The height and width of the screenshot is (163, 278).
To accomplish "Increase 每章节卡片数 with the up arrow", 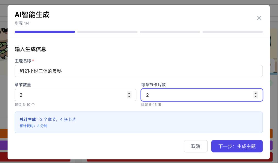I will (x=256, y=93).
